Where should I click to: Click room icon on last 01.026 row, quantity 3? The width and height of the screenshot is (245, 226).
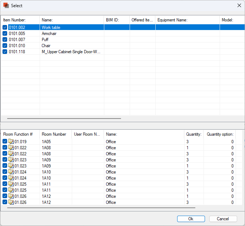click(x=11, y=202)
